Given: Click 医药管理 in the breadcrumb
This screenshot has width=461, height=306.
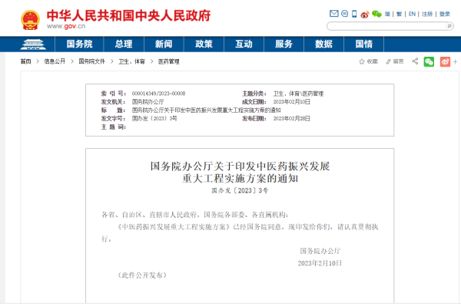Looking at the screenshot, I should [x=169, y=61].
